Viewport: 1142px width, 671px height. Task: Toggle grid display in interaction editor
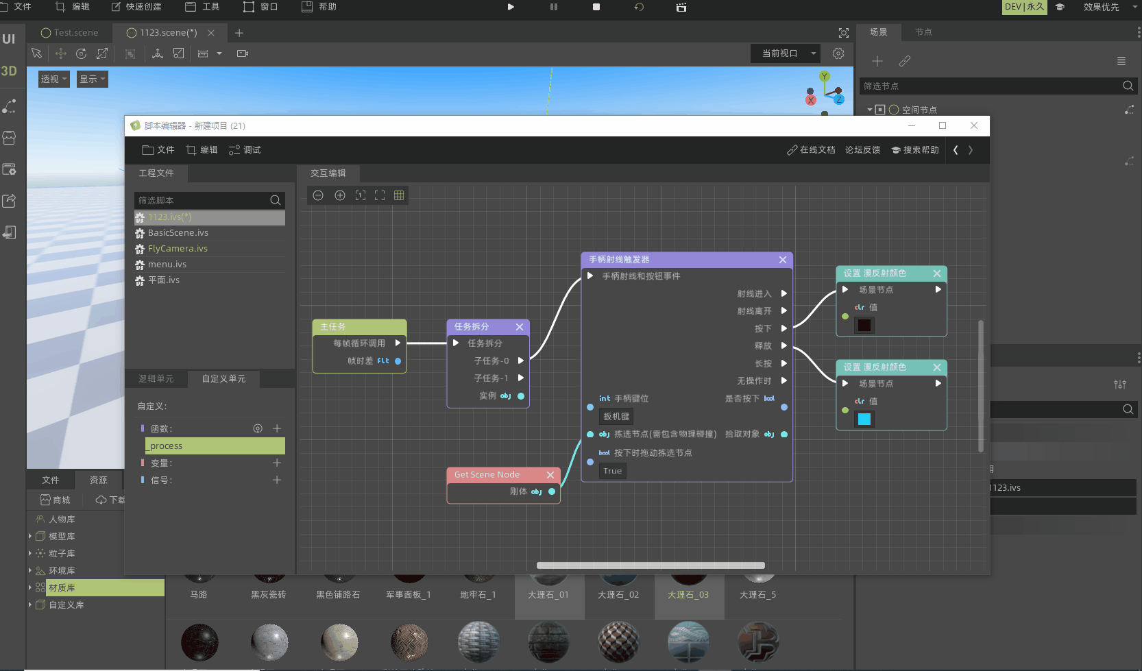(x=399, y=195)
